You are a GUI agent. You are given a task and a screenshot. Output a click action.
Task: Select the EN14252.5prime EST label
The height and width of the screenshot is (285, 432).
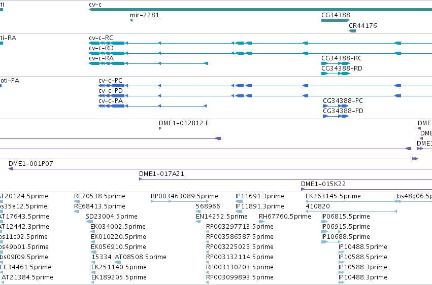coord(222,217)
